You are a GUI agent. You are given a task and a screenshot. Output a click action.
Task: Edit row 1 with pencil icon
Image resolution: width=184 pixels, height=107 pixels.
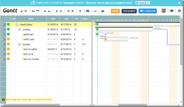click(5, 25)
